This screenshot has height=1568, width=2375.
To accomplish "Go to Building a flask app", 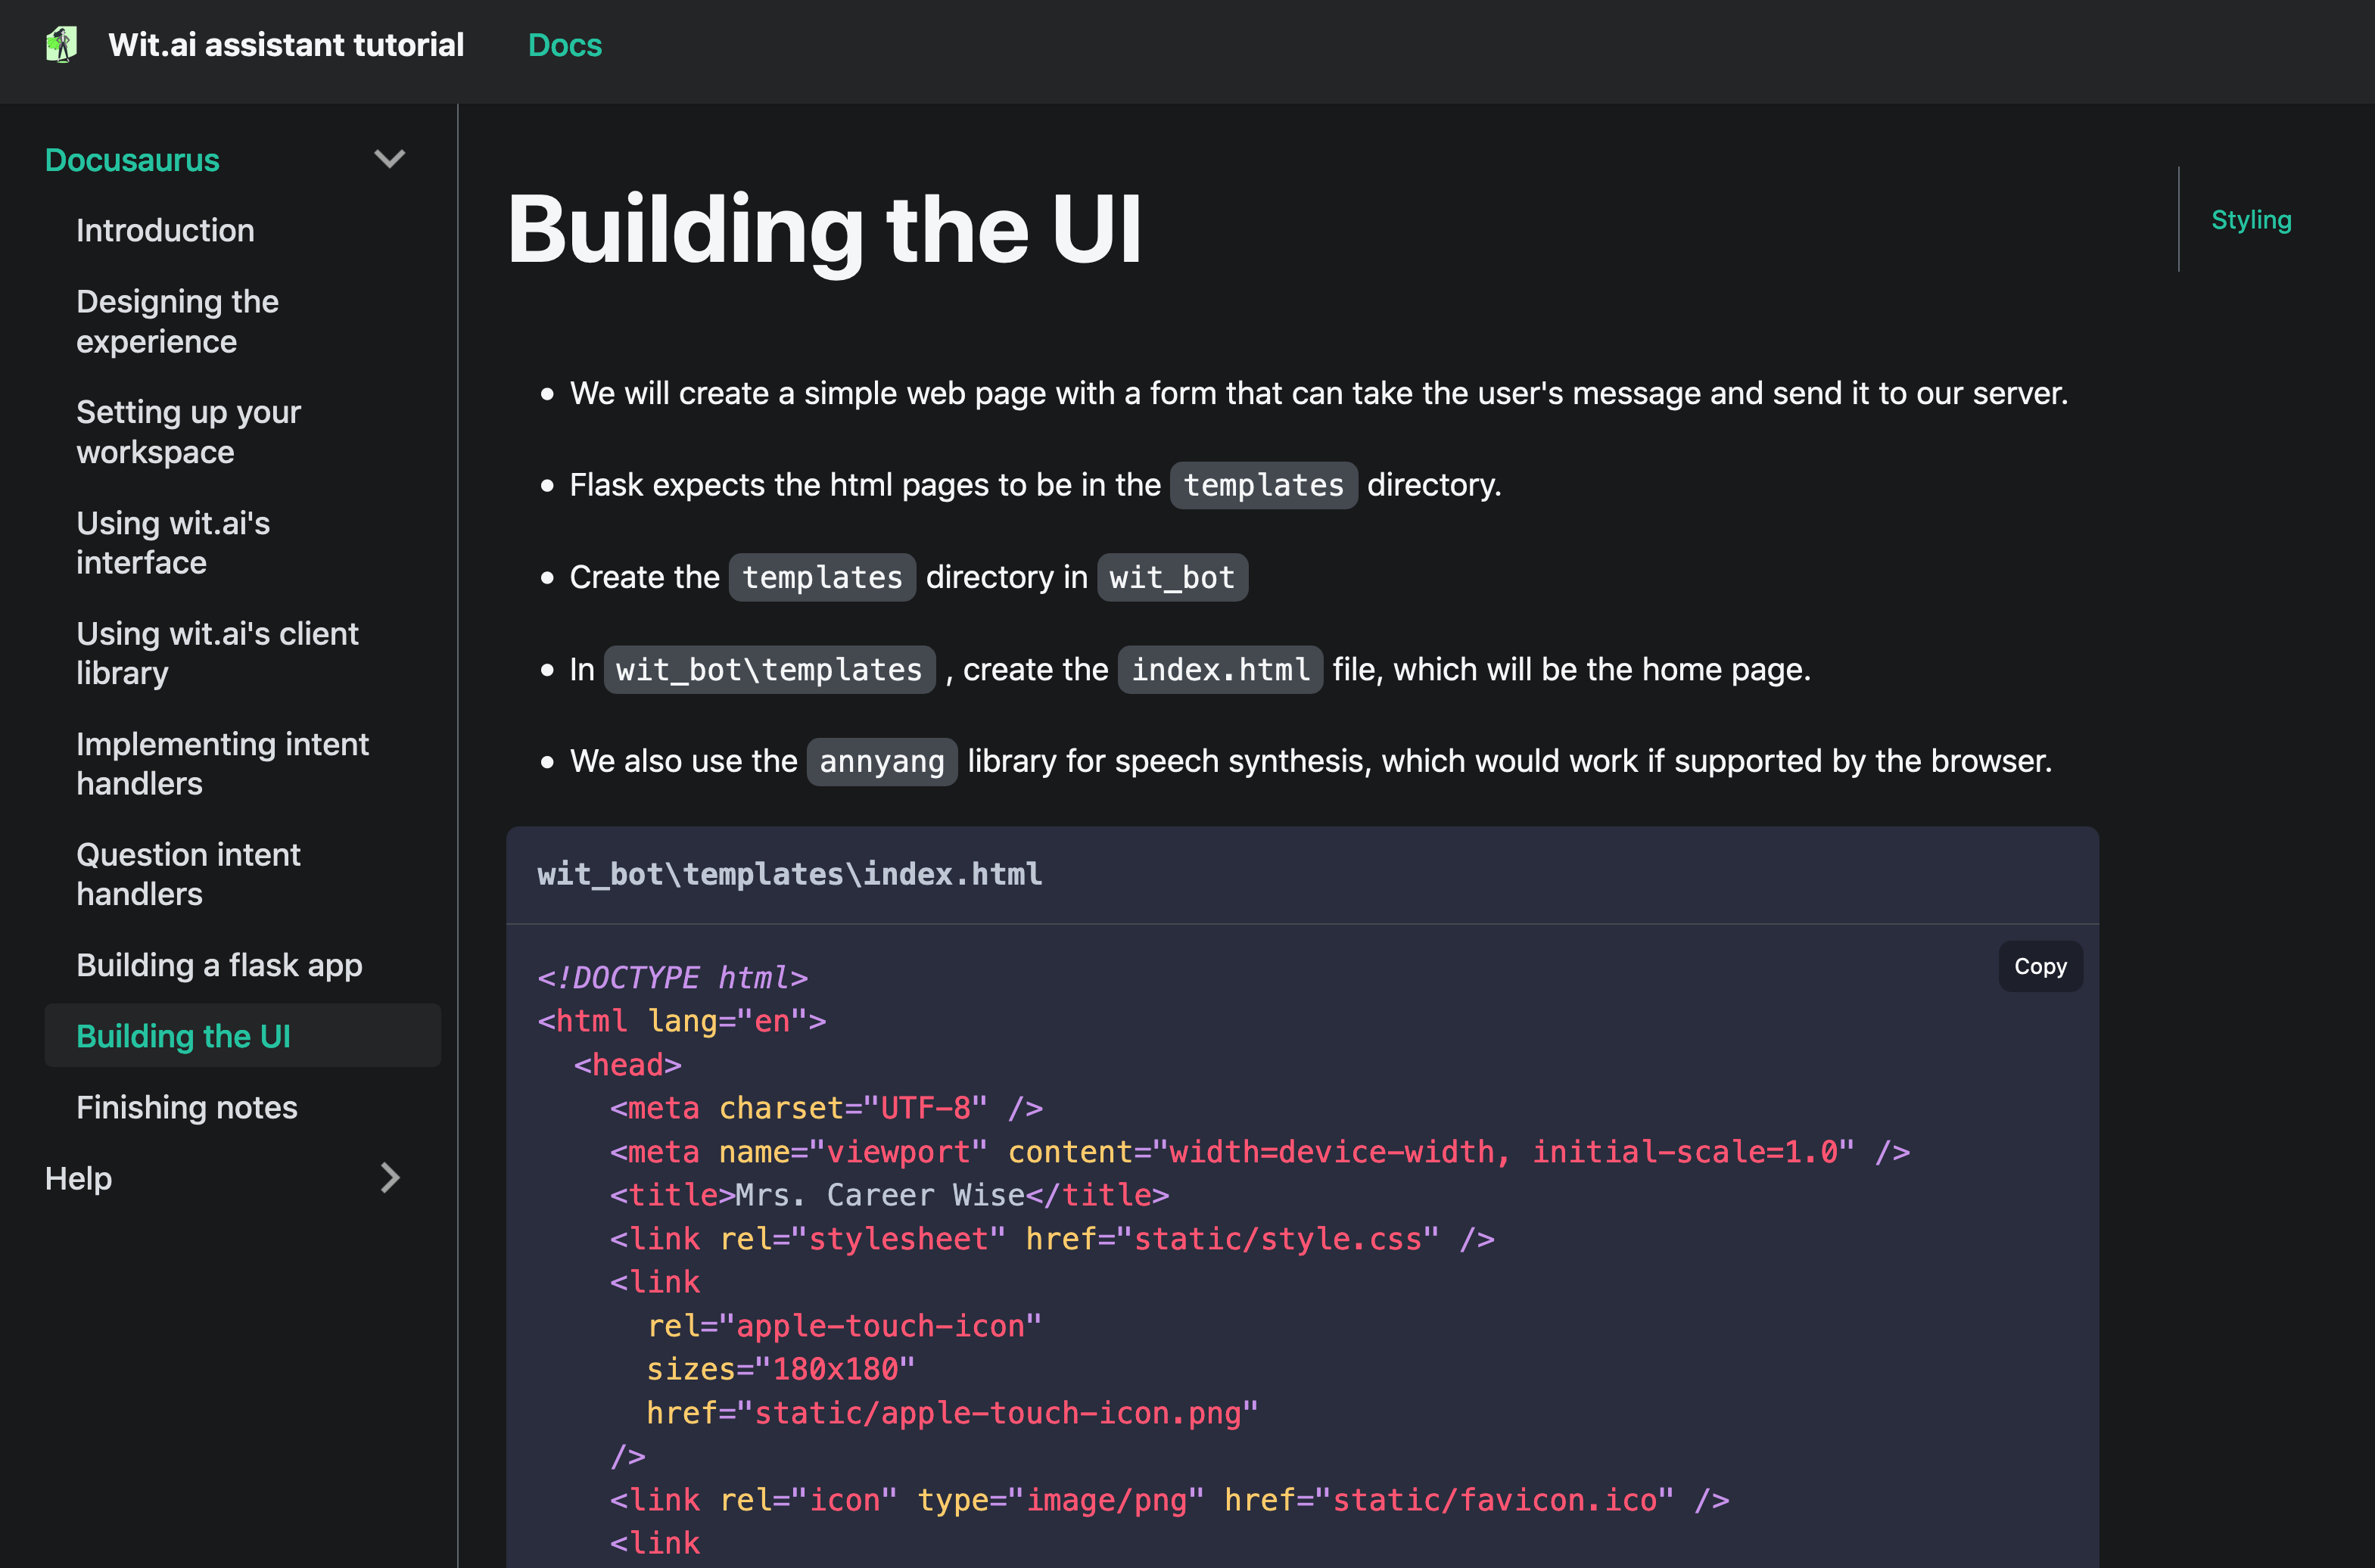I will tap(219, 965).
